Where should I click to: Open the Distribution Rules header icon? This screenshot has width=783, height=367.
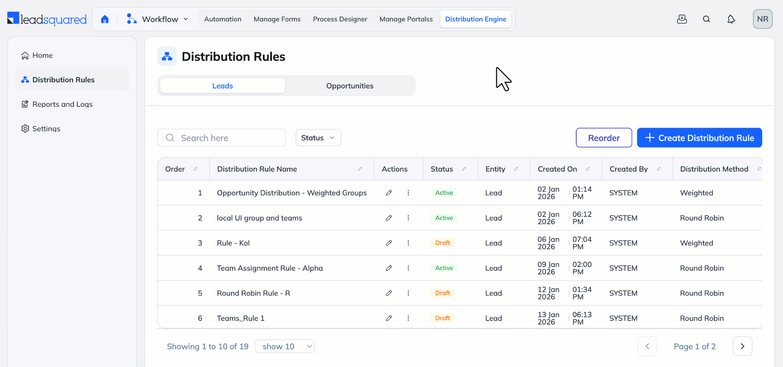(x=167, y=56)
